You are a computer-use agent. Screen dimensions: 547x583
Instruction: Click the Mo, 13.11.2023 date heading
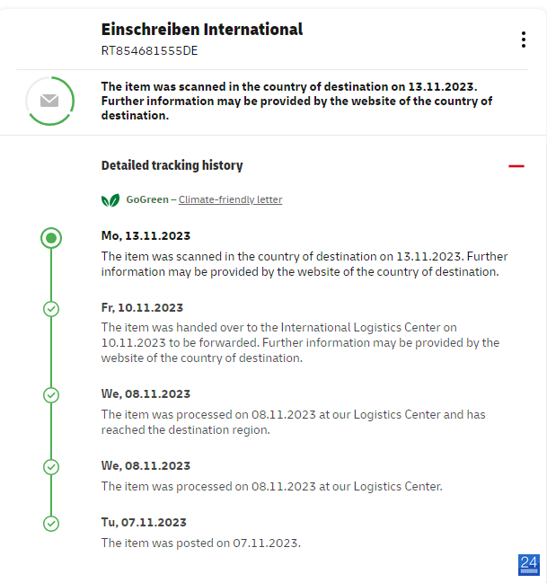146,235
